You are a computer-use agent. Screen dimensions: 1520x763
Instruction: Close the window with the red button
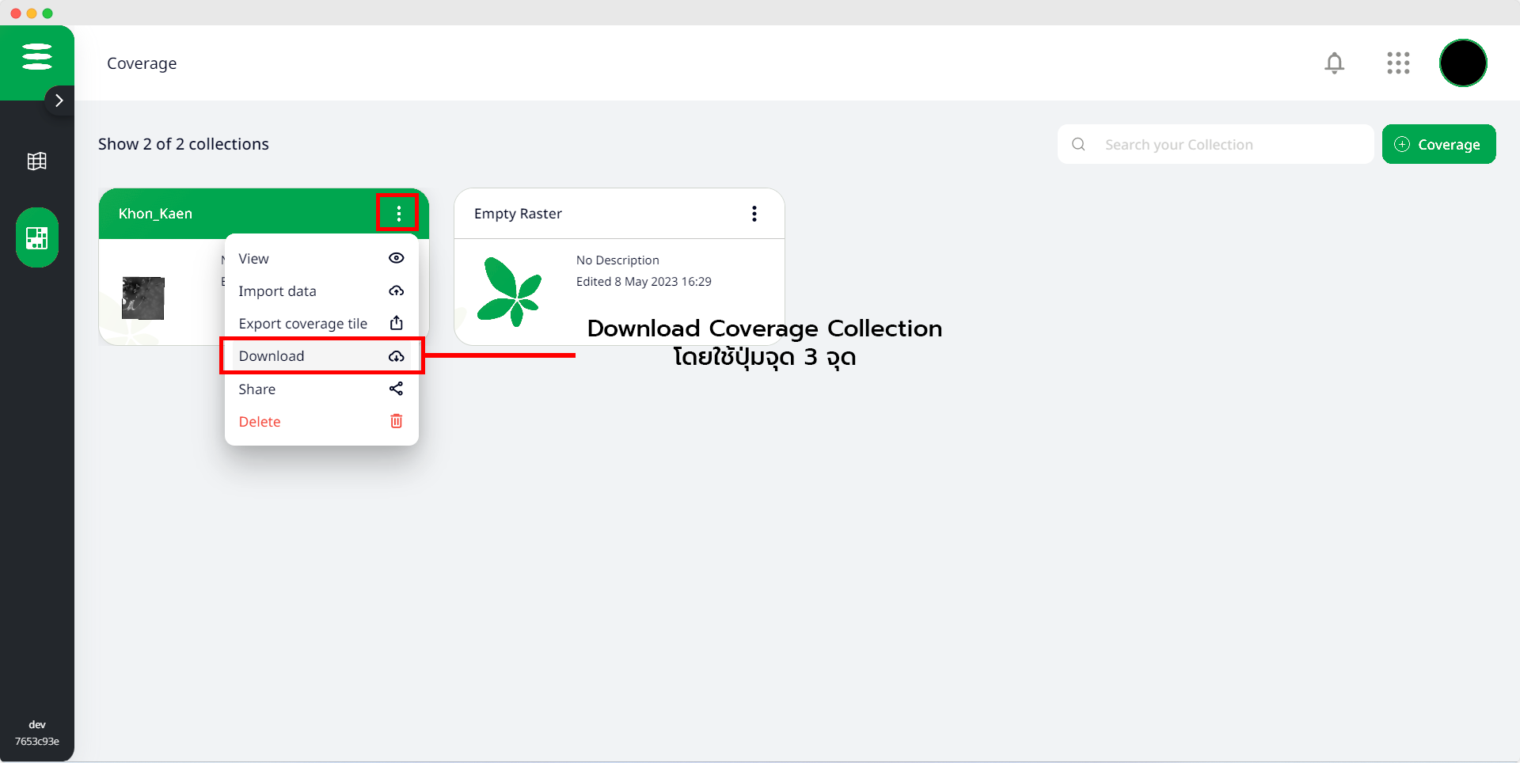click(16, 13)
